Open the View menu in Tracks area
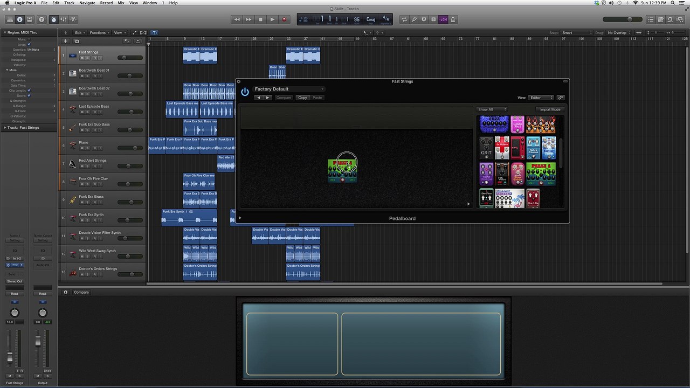Screen dimensions: 690x388 119,33
